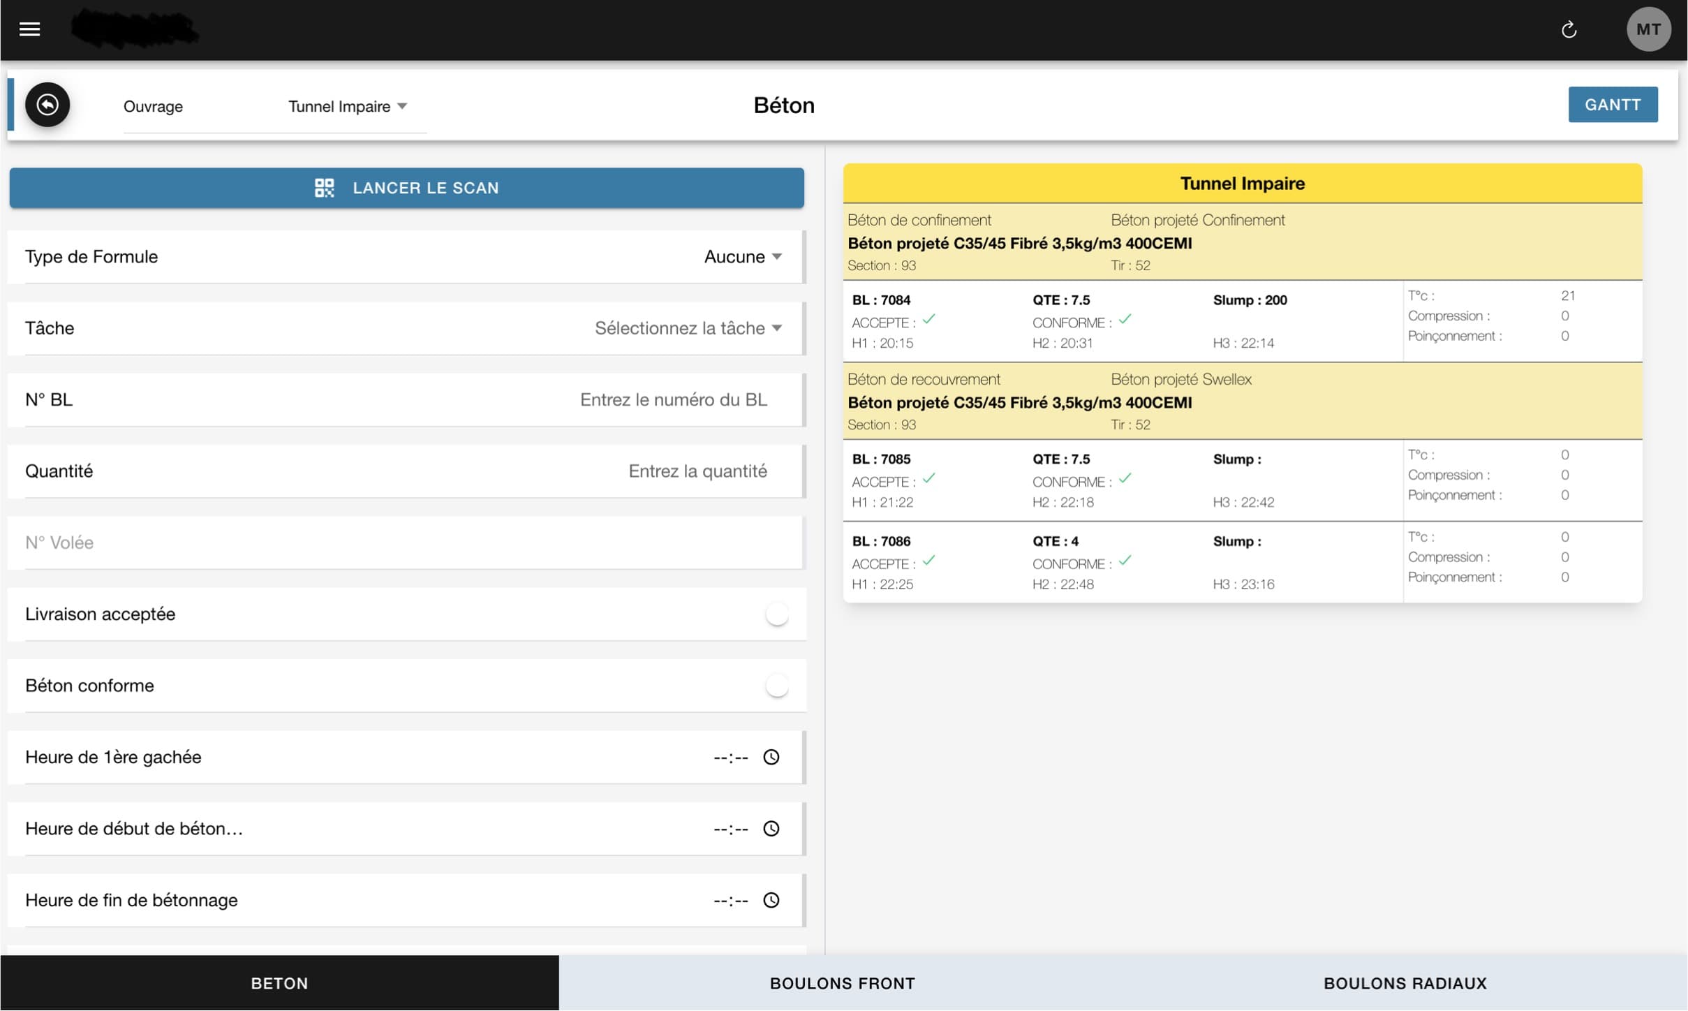Click the QR code scan icon
The width and height of the screenshot is (1688, 1011).
324,188
